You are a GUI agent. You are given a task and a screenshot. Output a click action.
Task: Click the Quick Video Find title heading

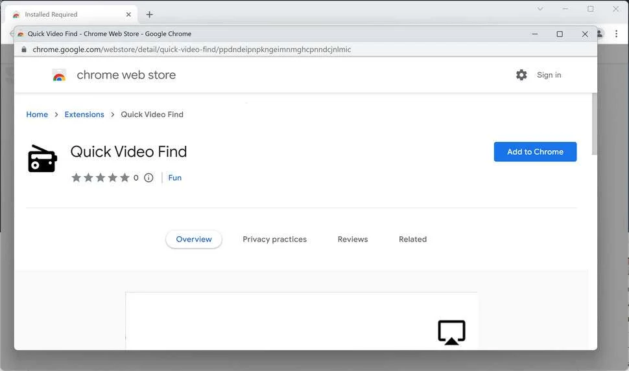pos(128,152)
